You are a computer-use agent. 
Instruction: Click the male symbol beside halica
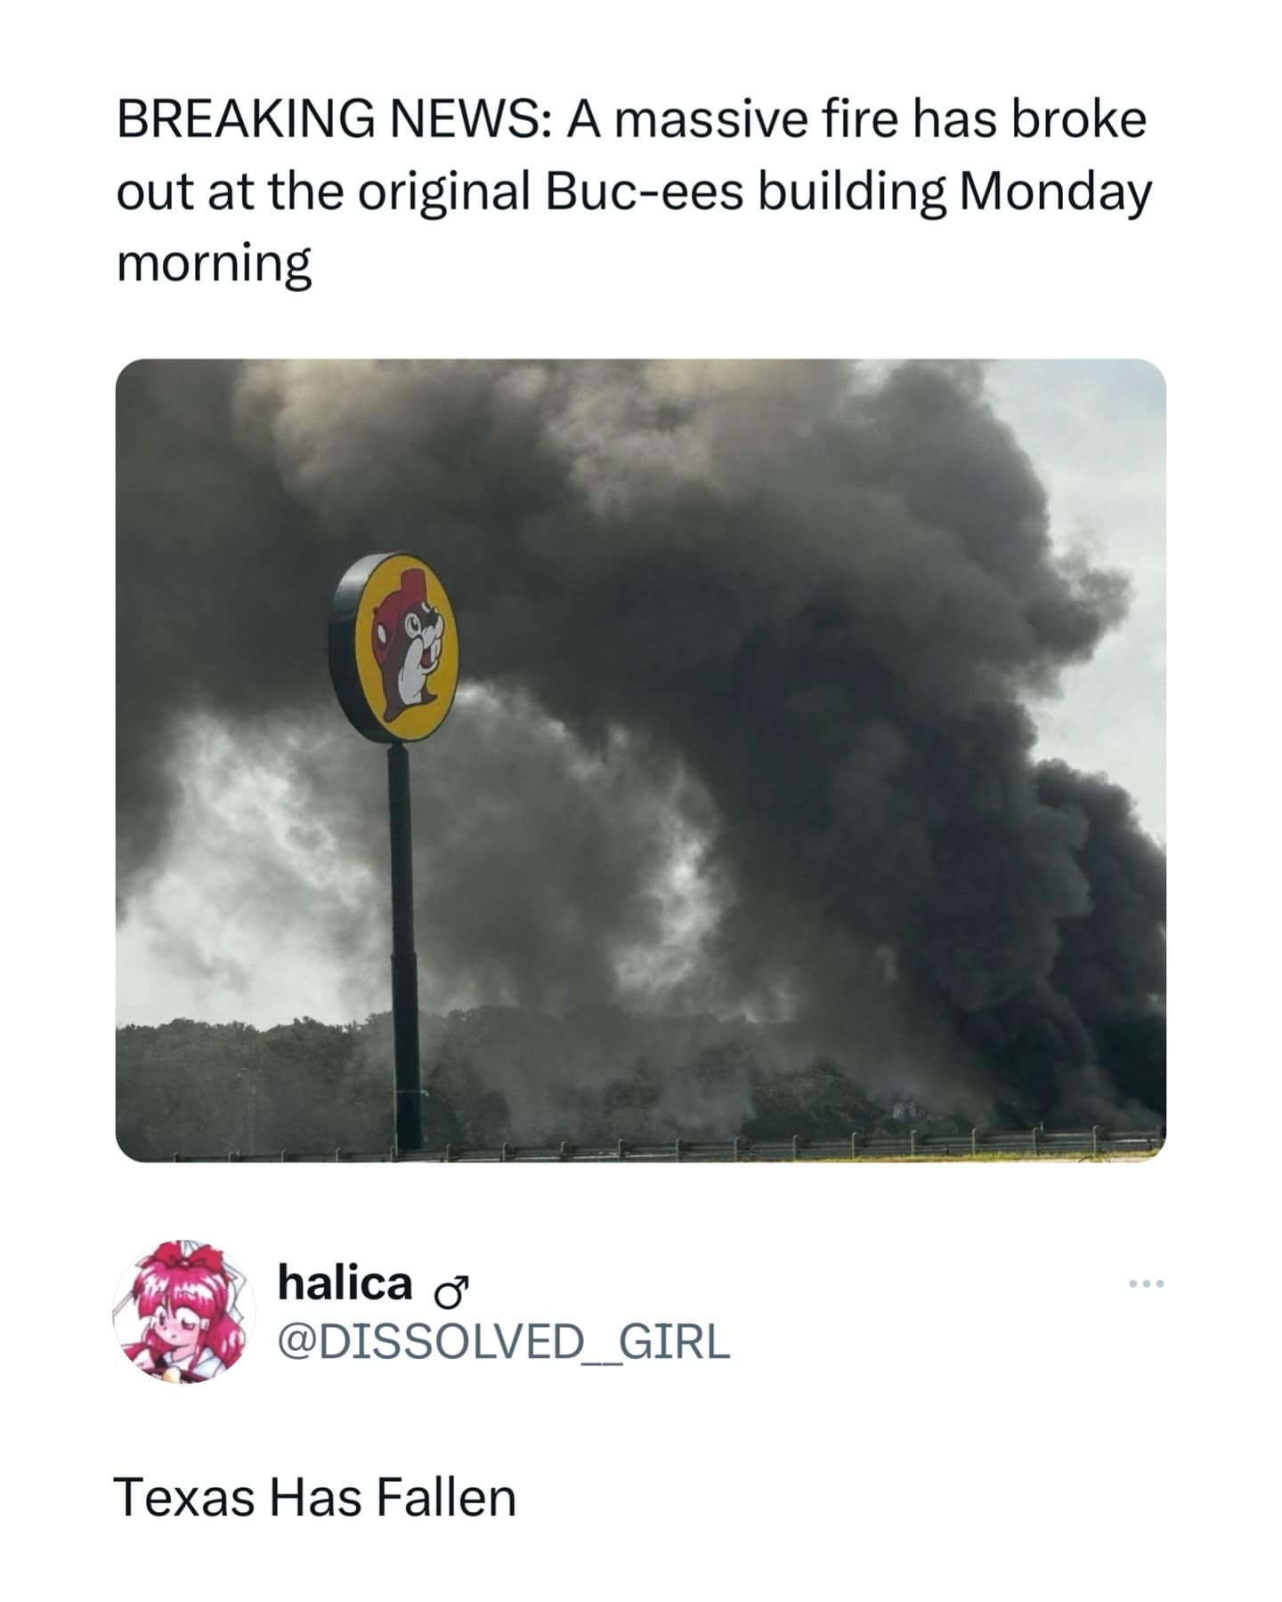tap(451, 1287)
